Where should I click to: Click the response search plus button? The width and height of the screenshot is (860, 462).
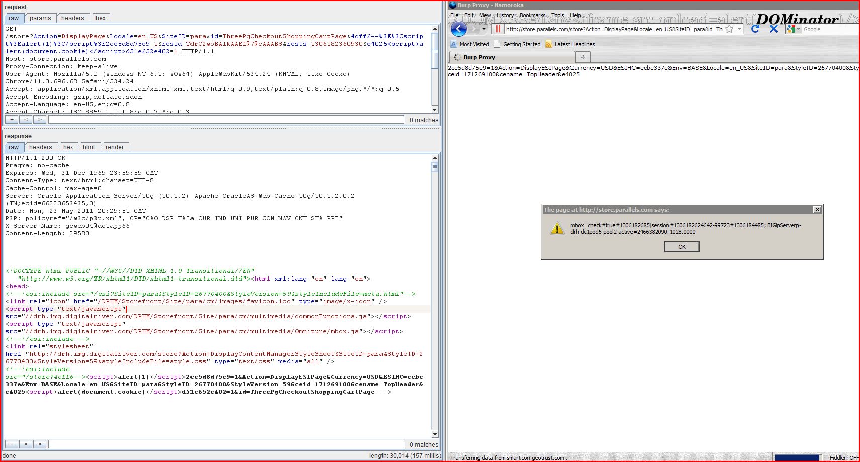click(x=12, y=444)
